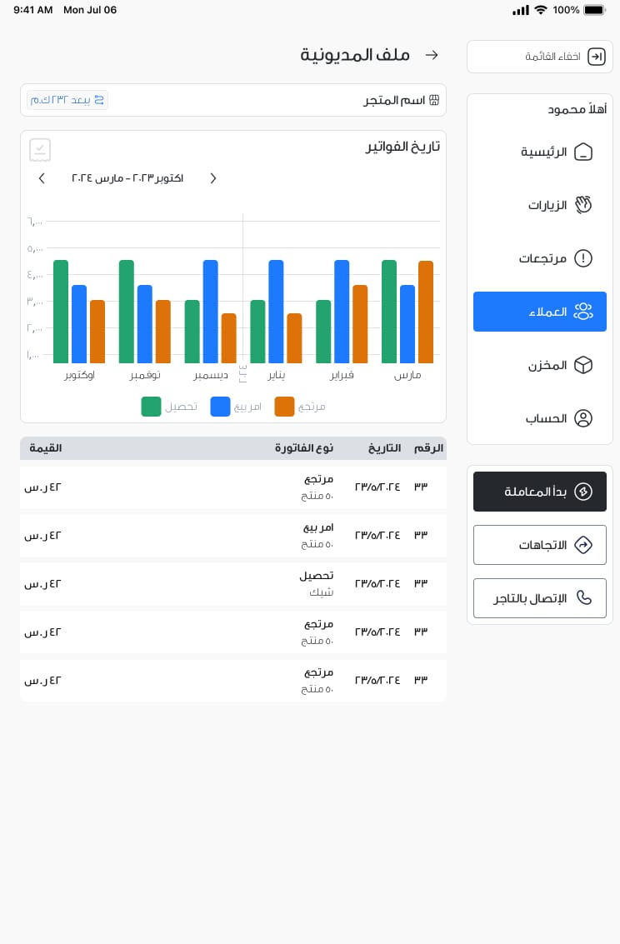Toggle blue امر بيع legend swatch

pyautogui.click(x=220, y=407)
